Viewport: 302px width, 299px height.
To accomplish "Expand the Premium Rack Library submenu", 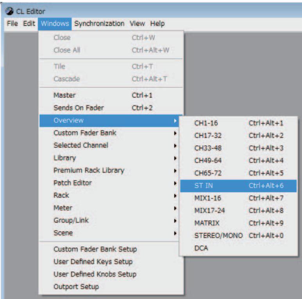I will (109, 170).
